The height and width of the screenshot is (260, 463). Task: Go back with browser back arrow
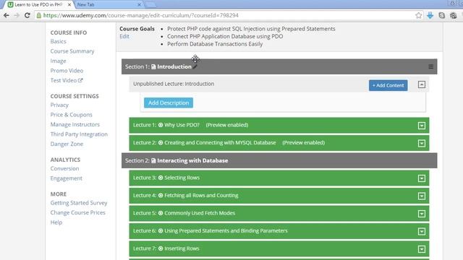coord(7,15)
